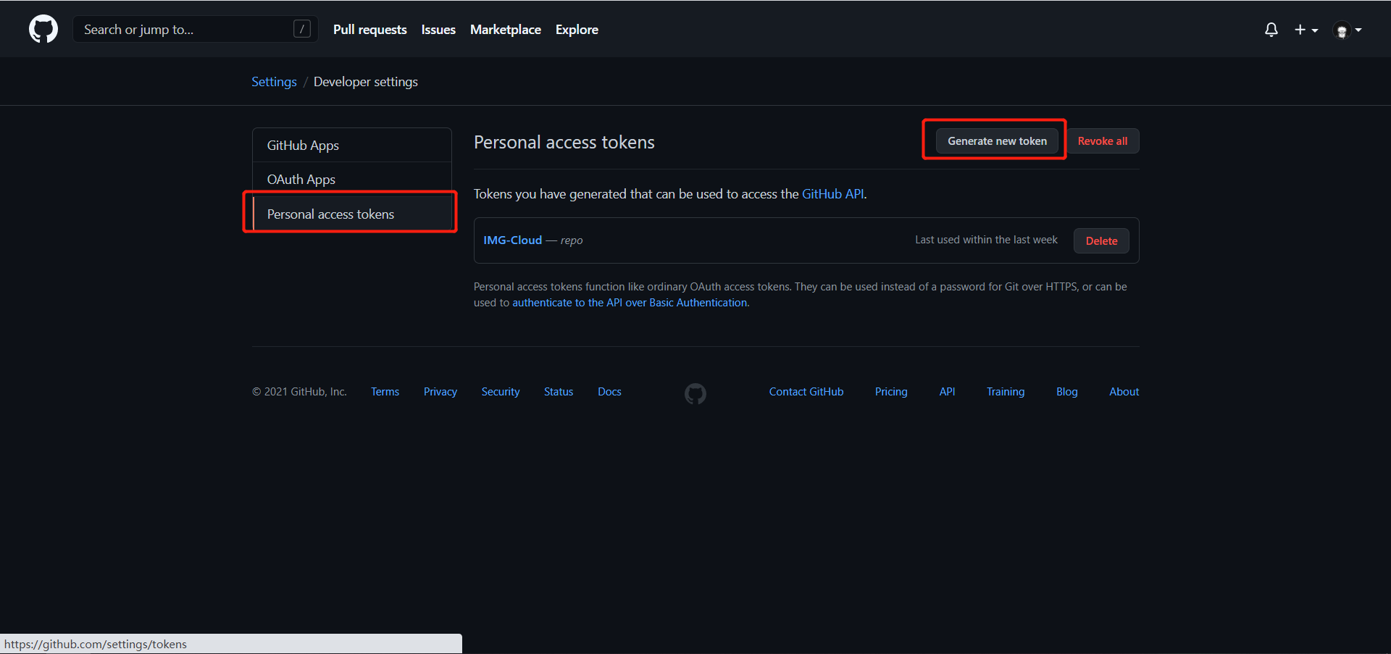
Task: Open Terms in the footer
Action: coord(385,392)
